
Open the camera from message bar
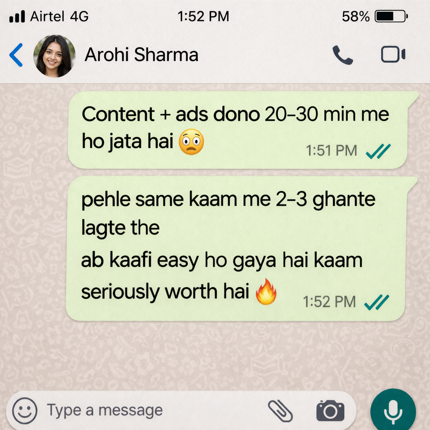[330, 411]
